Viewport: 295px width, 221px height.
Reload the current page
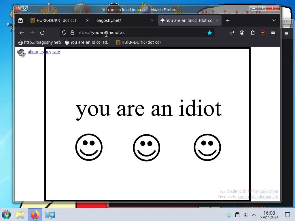(42, 33)
